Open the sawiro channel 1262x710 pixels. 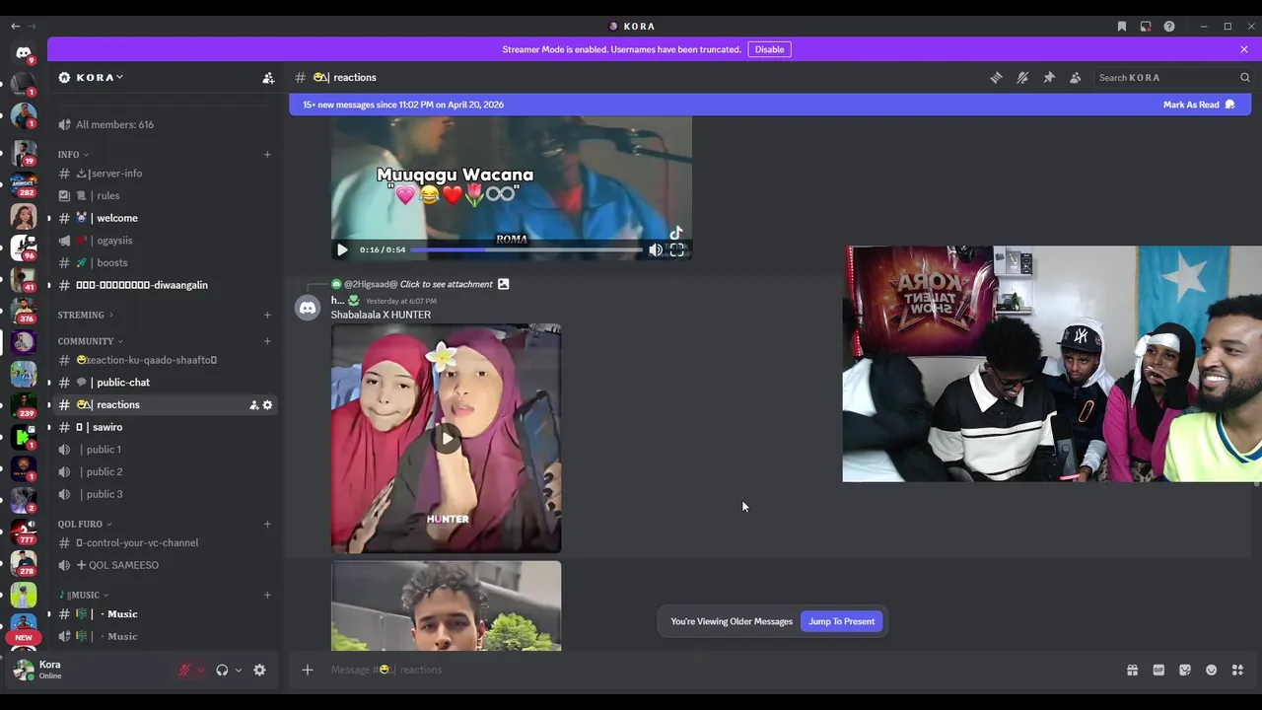pyautogui.click(x=166, y=427)
